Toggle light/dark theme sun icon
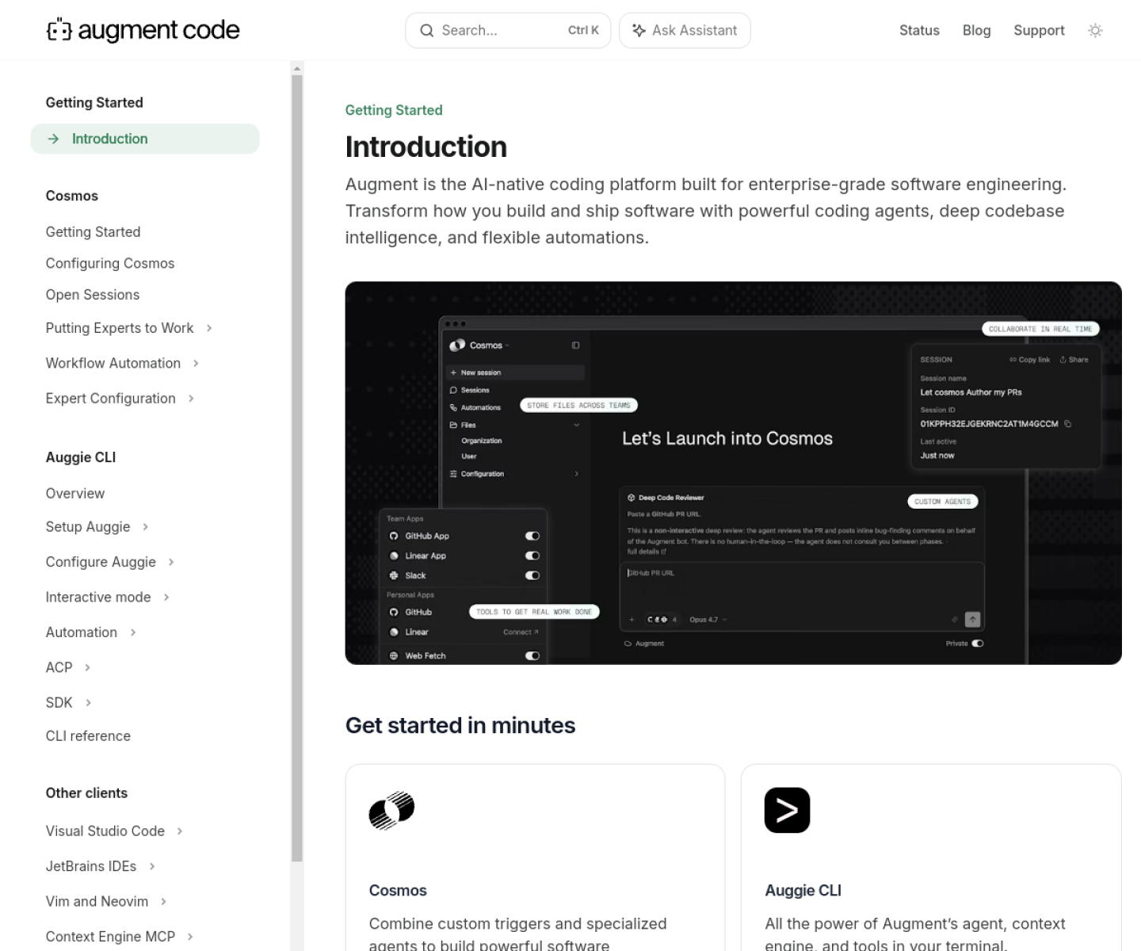The height and width of the screenshot is (951, 1141). [x=1095, y=30]
